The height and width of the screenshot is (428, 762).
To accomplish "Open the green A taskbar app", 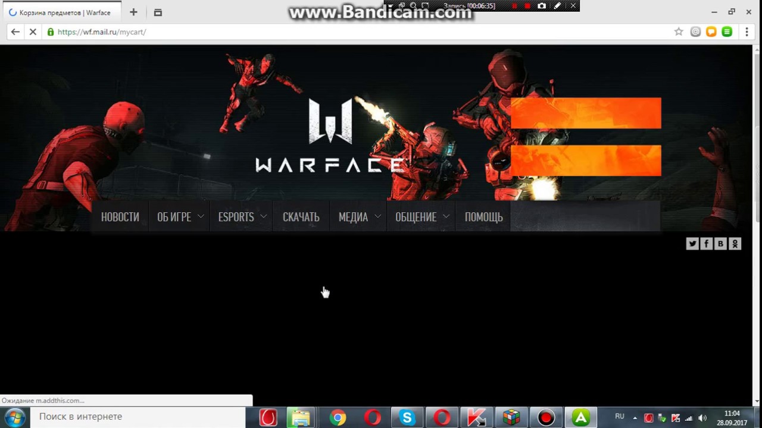I will (x=581, y=417).
